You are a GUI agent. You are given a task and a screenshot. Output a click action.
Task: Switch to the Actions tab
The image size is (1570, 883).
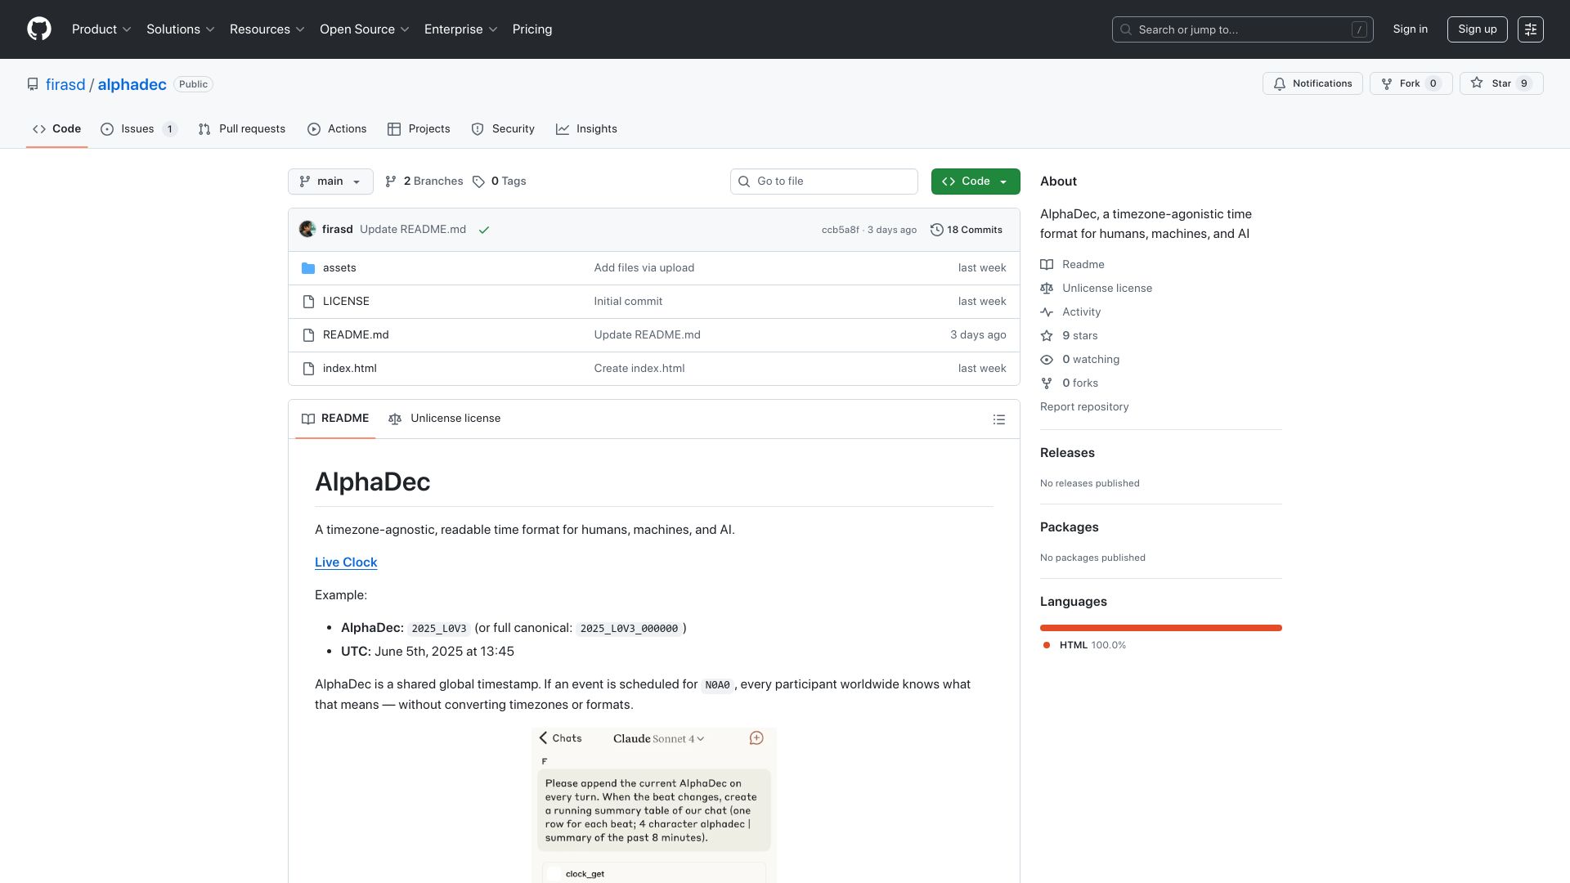337,129
